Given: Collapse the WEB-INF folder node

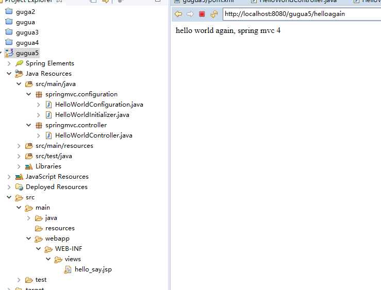Looking at the screenshot, I should click(x=38, y=248).
